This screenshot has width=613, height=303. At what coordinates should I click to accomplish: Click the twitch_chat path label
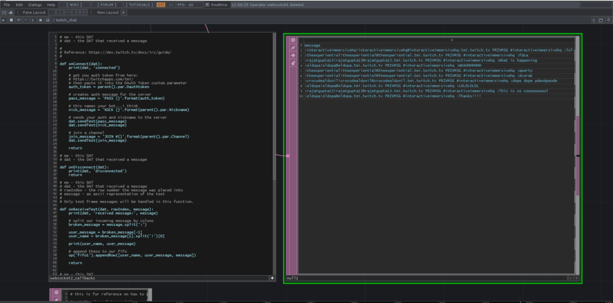coord(66,20)
